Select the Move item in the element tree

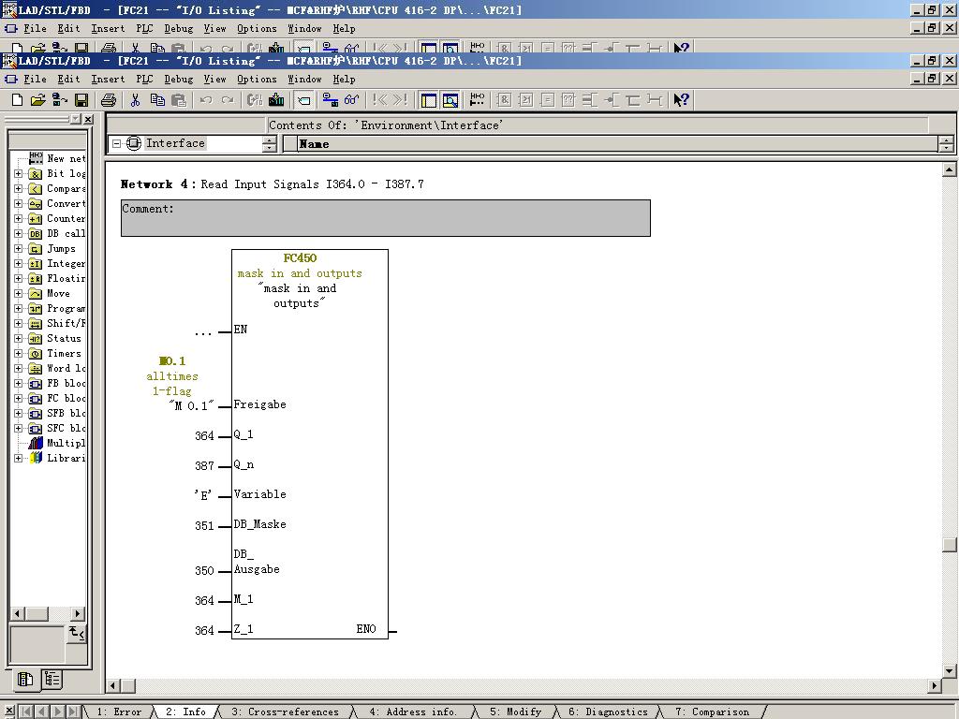tap(50, 293)
